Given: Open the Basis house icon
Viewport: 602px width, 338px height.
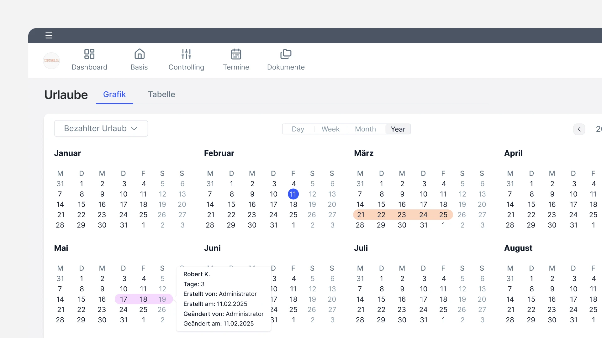Looking at the screenshot, I should click(139, 54).
